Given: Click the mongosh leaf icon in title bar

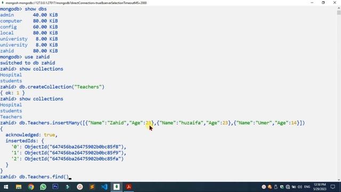Looking at the screenshot, I should click(2, 3).
